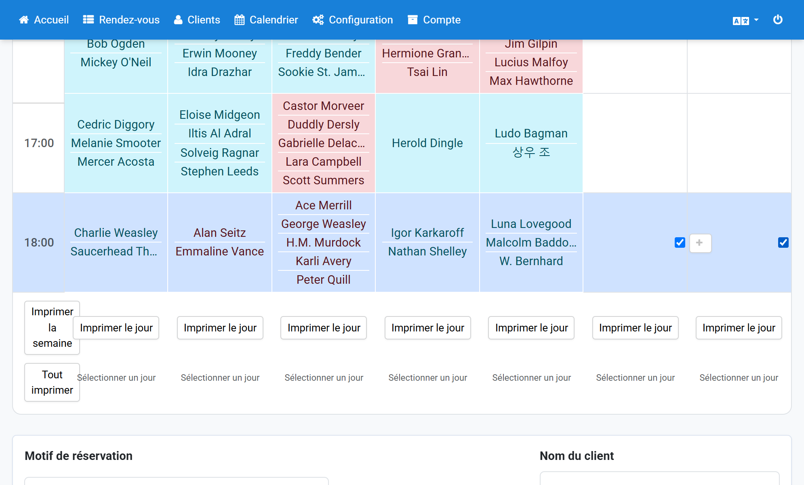Click appointment 상우 조
Screen dimensions: 804x485
531,152
